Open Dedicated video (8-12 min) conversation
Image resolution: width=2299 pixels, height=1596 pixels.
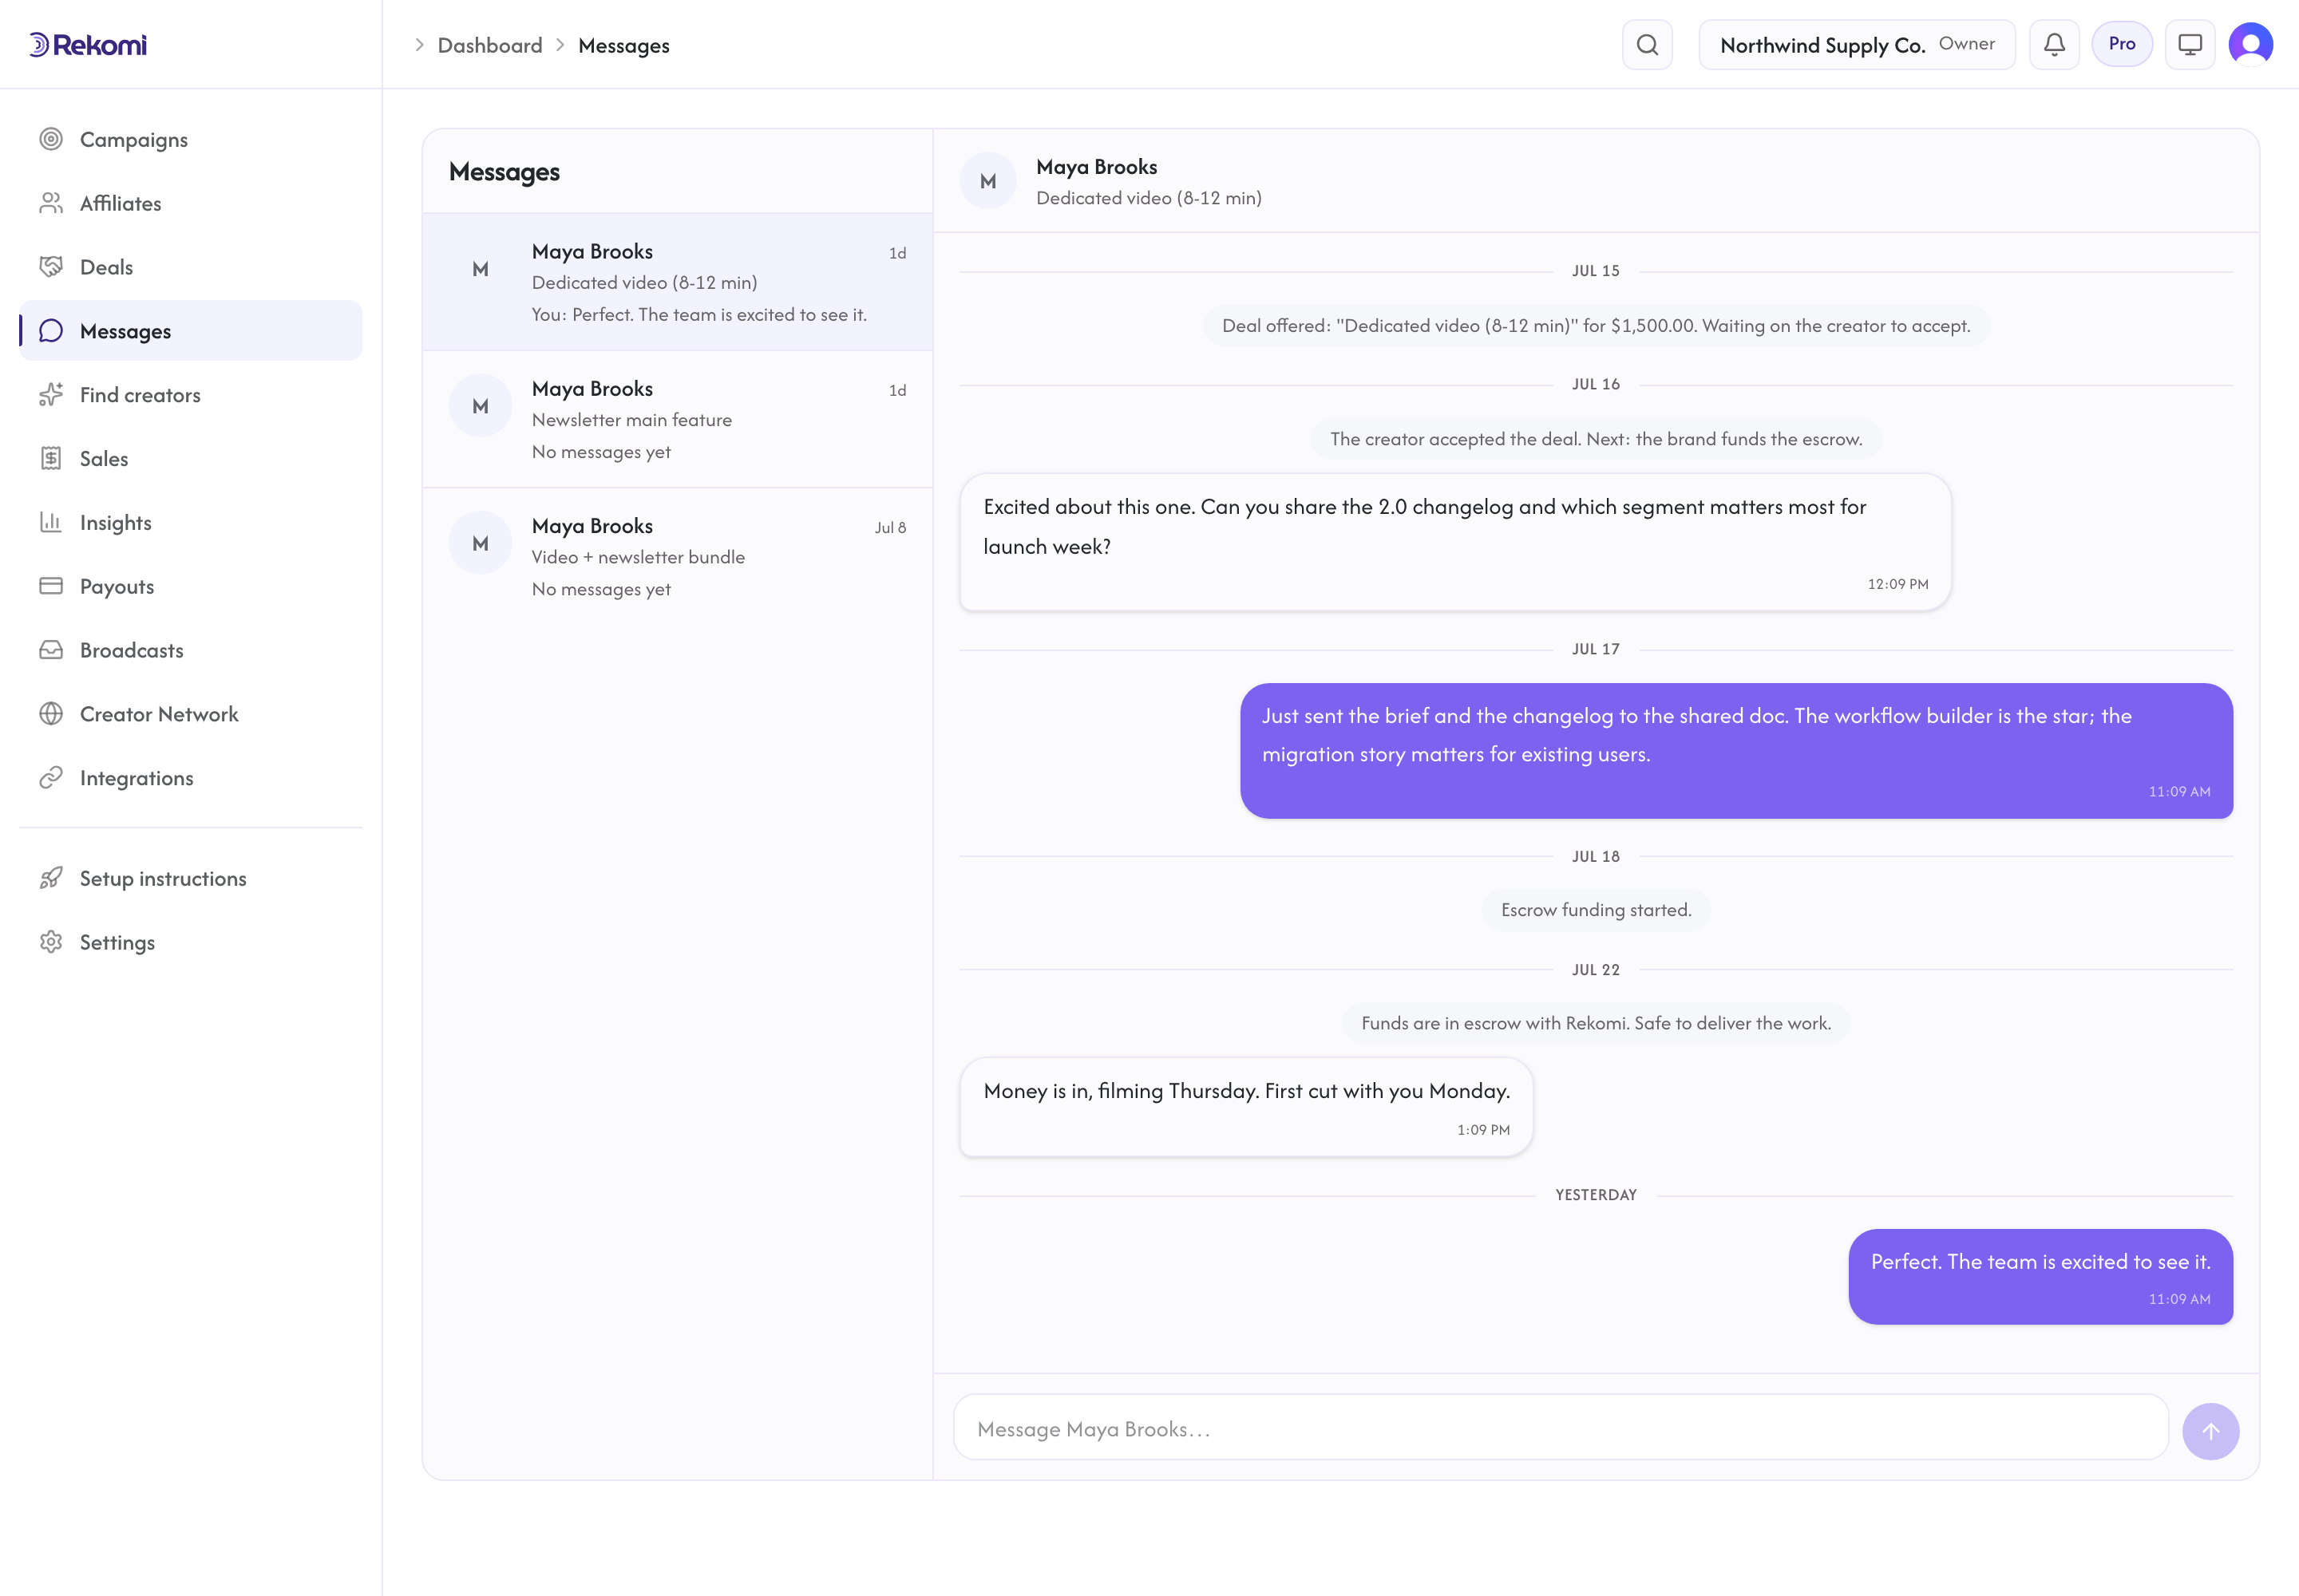point(677,282)
